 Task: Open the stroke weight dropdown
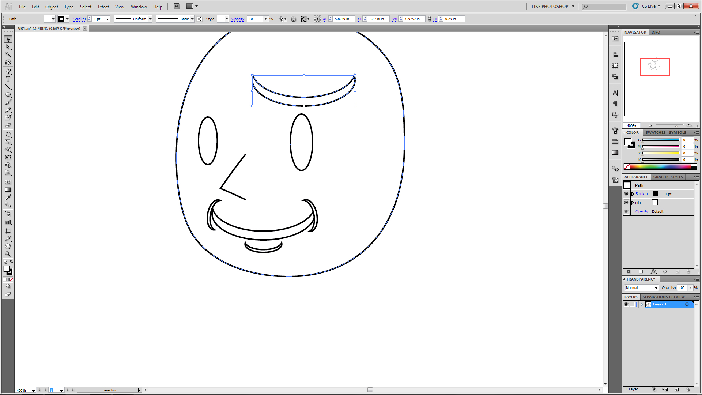pos(107,19)
